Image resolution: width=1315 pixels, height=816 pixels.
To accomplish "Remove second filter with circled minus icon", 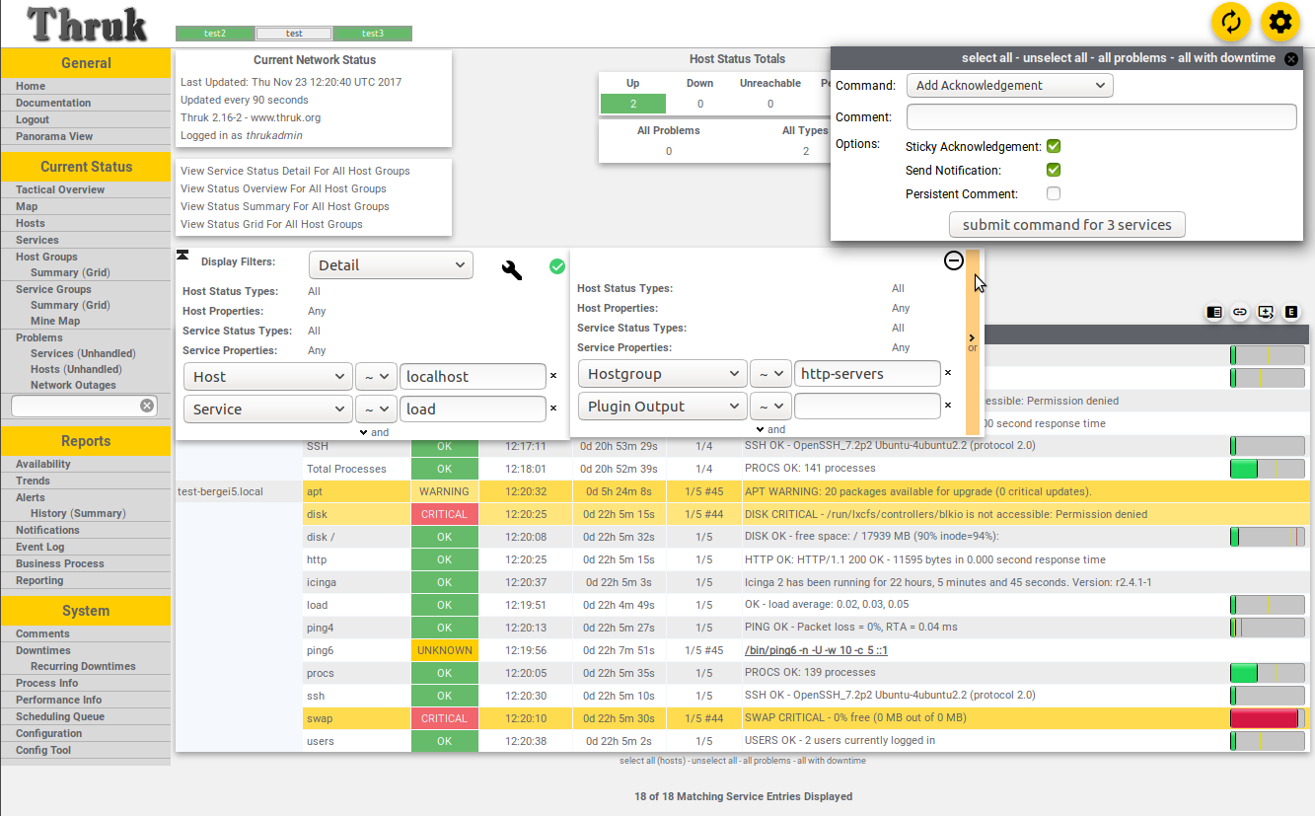I will pos(954,260).
